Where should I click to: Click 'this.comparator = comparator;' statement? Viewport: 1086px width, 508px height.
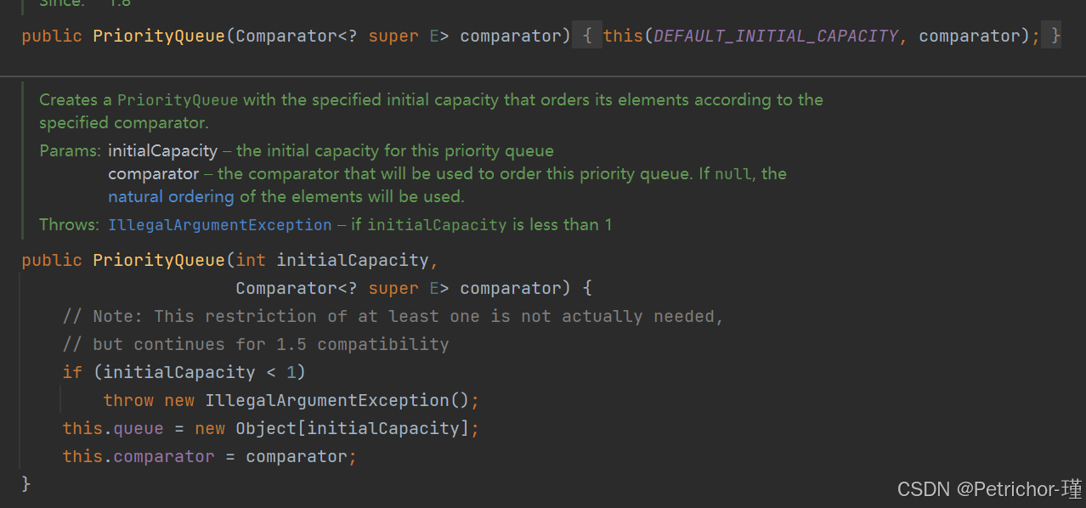pyautogui.click(x=210, y=456)
